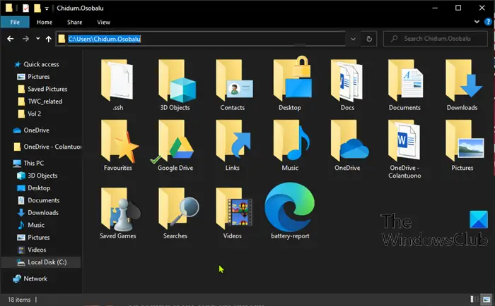The height and width of the screenshot is (306, 495).
Task: Open the battery-report Edge file
Action: tap(289, 210)
